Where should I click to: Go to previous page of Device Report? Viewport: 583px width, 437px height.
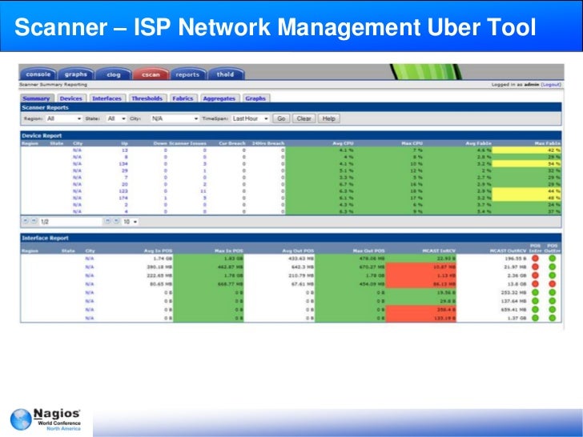pos(34,221)
